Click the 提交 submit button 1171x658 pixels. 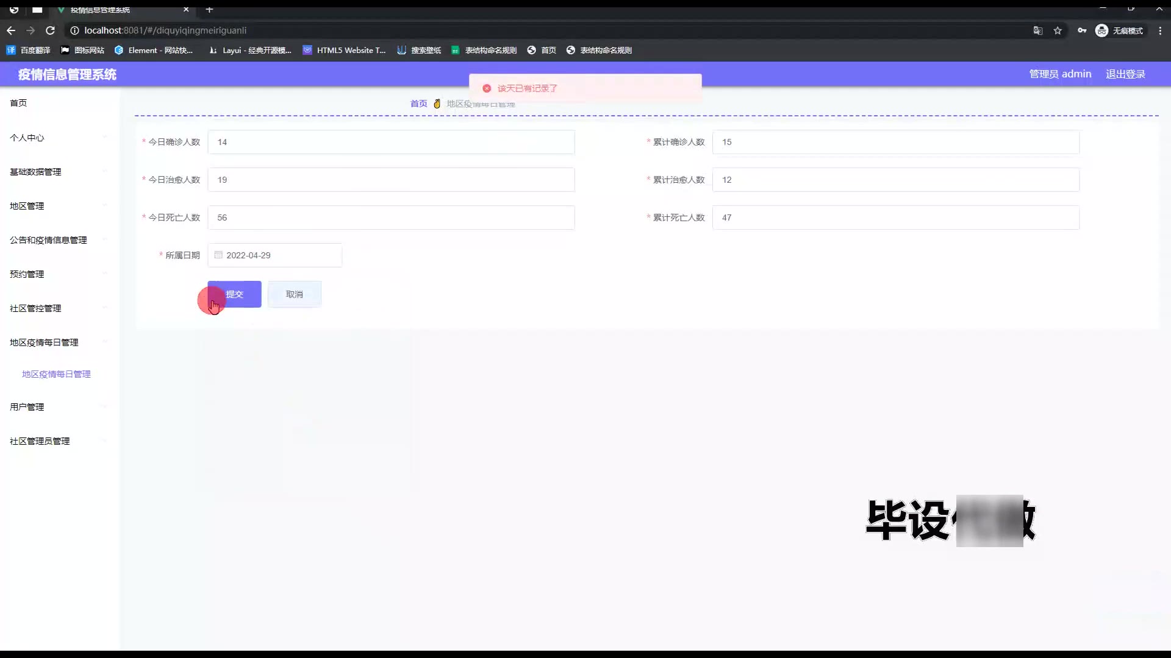tap(235, 294)
